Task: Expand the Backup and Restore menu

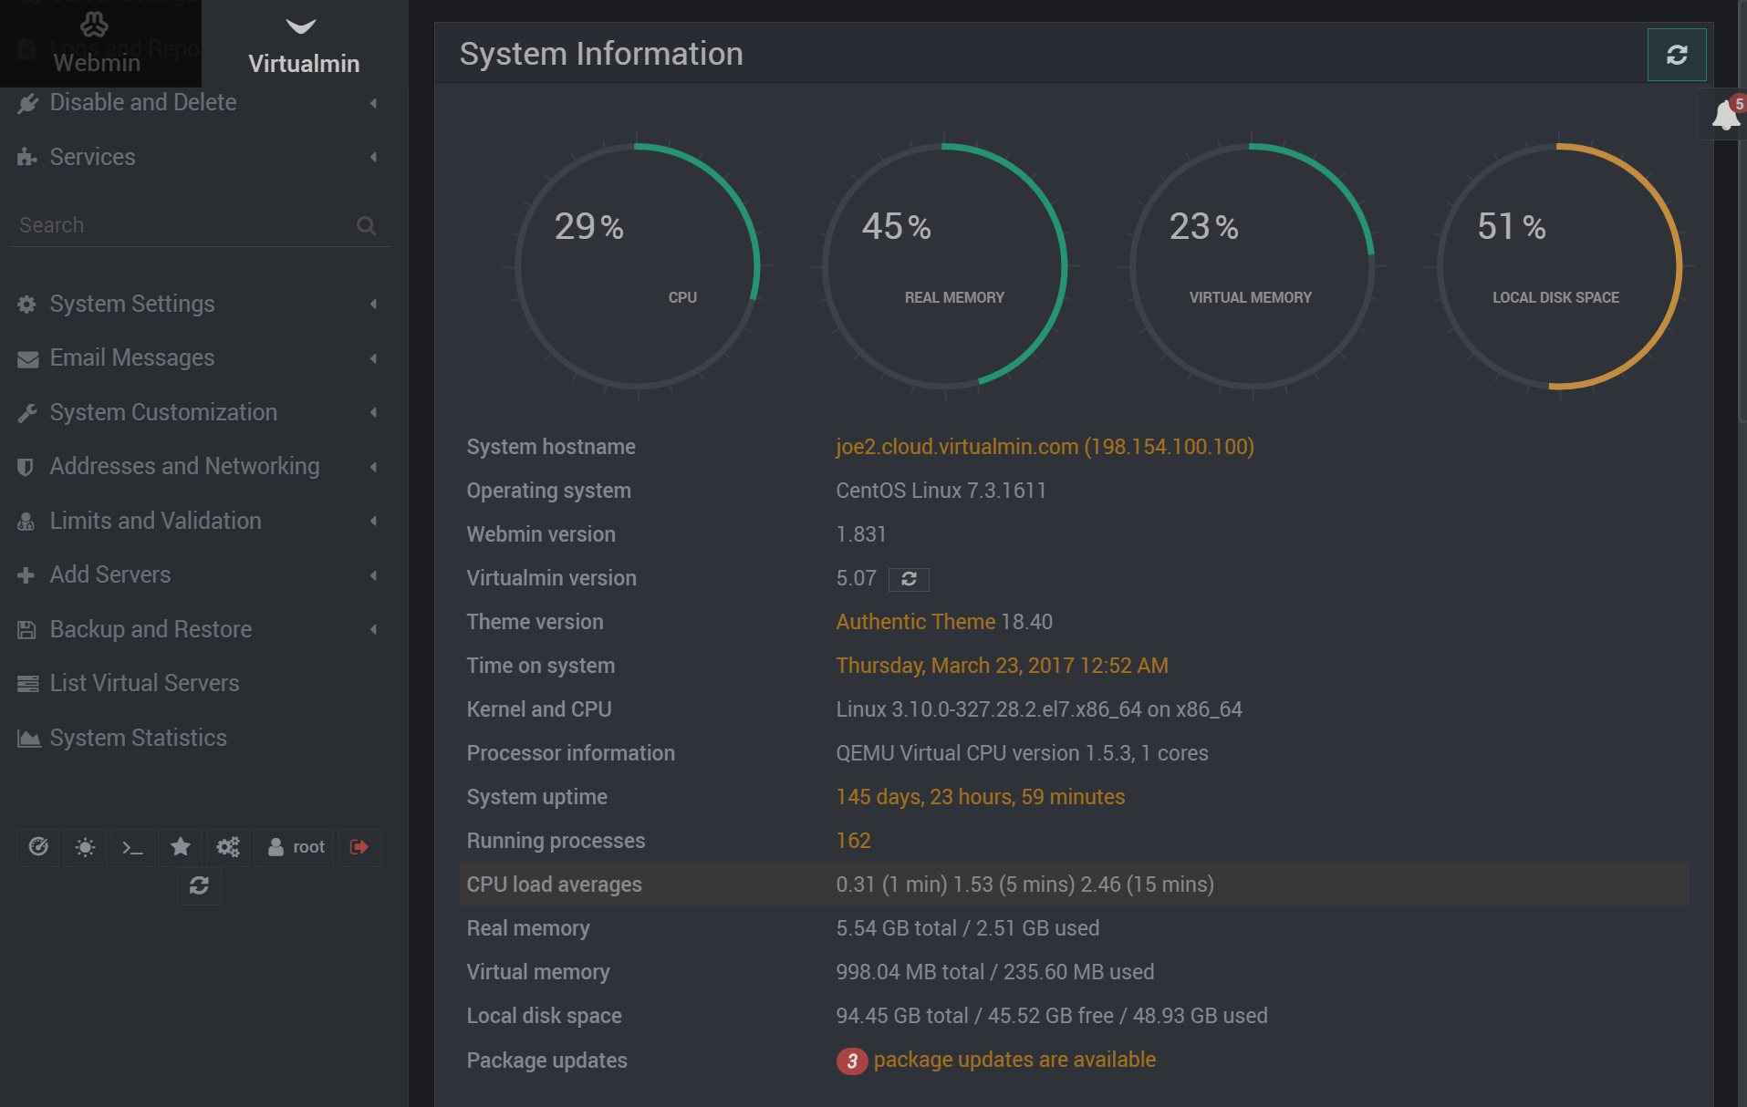Action: click(151, 629)
